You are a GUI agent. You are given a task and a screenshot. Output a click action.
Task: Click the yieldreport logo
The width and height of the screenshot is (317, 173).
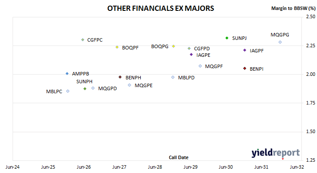point(276,153)
